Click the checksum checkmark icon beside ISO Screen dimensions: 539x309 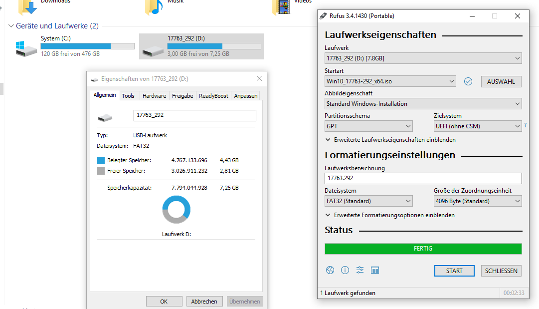[x=468, y=81]
